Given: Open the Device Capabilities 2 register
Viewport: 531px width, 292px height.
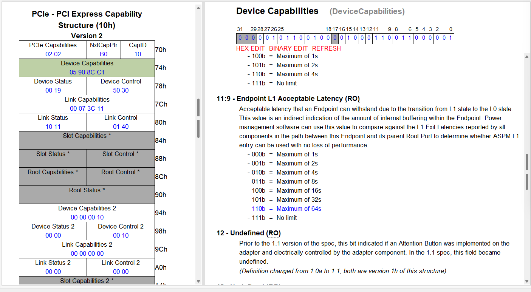Looking at the screenshot, I should 87,213.
